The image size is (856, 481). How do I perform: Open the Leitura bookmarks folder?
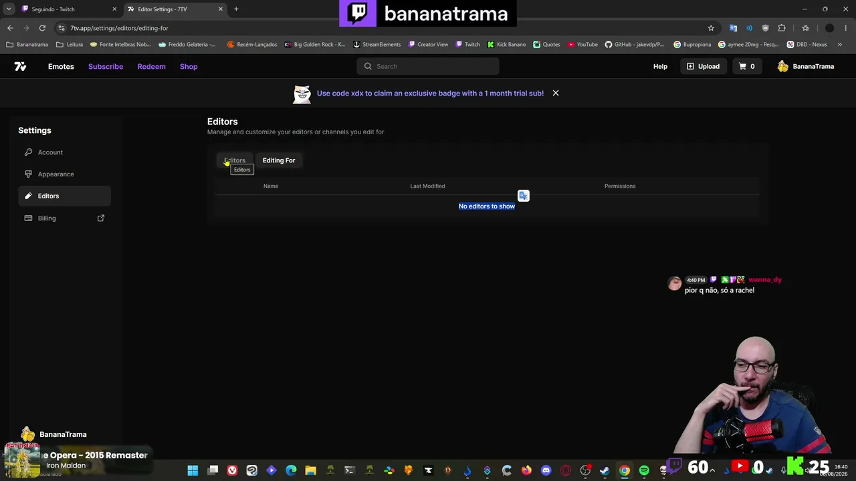(70, 45)
